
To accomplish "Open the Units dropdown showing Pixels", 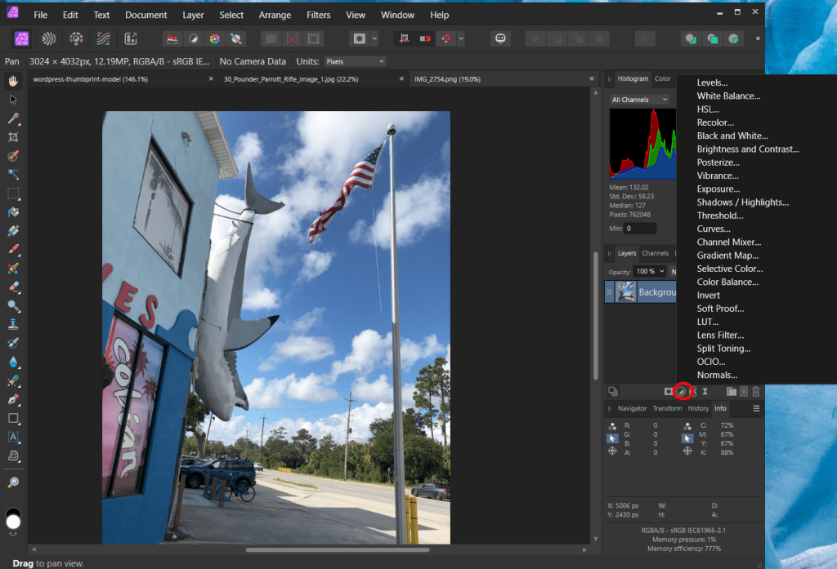I will click(x=355, y=61).
